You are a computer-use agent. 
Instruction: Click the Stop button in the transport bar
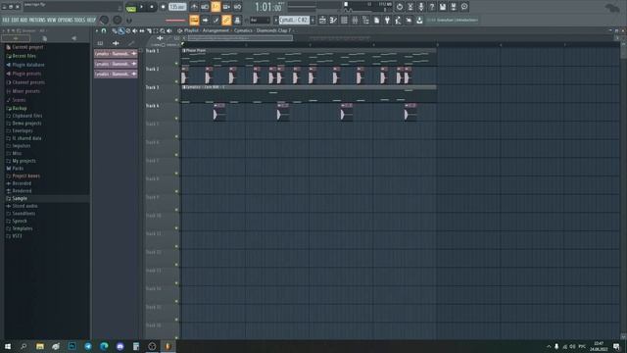(x=152, y=7)
